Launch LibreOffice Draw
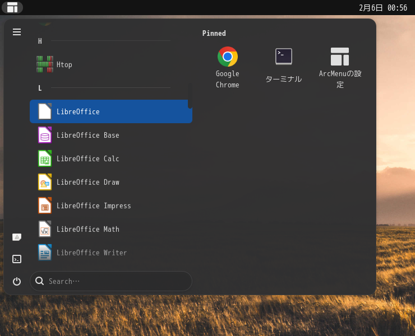This screenshot has height=336, width=415. [x=111, y=182]
